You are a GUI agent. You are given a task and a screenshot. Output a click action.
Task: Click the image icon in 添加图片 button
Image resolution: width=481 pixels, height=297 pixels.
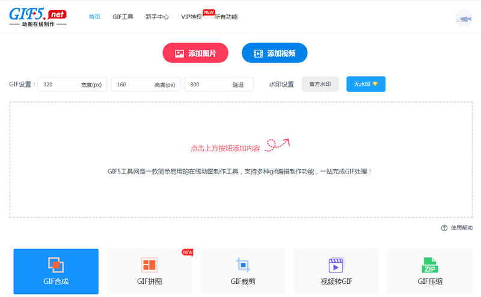click(x=179, y=53)
